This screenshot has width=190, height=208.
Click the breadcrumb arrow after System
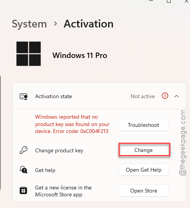coord(56,24)
